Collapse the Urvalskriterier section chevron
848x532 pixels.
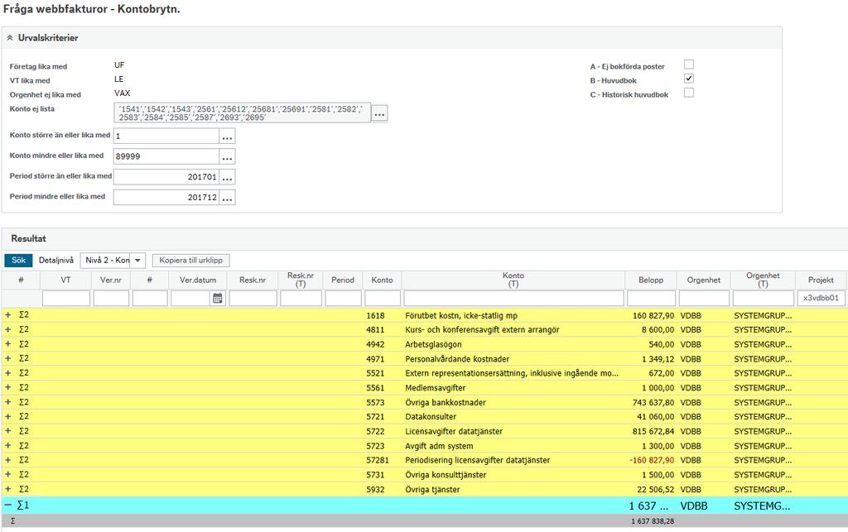pyautogui.click(x=10, y=38)
